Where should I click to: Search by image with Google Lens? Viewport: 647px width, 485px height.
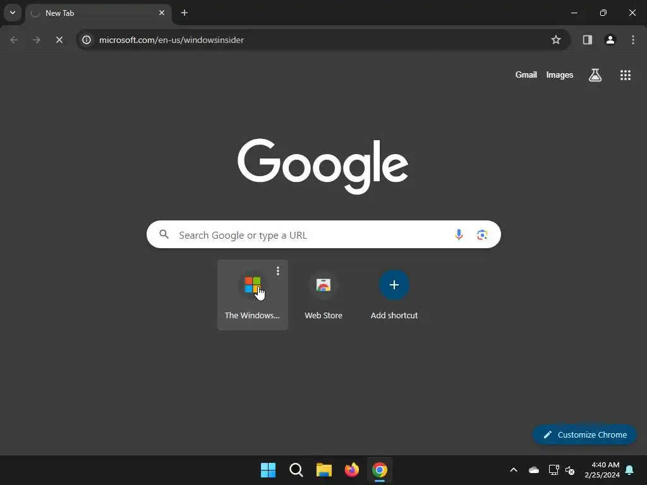point(482,235)
